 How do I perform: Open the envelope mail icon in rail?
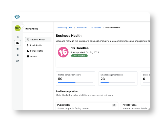(x=17, y=49)
